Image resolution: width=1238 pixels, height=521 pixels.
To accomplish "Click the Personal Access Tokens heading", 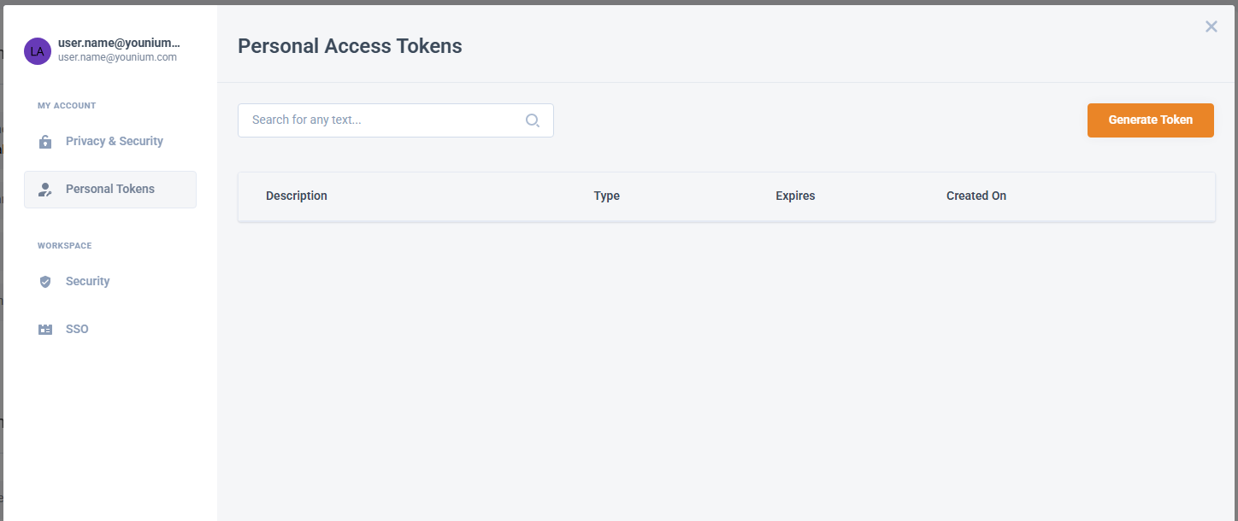I will point(350,46).
